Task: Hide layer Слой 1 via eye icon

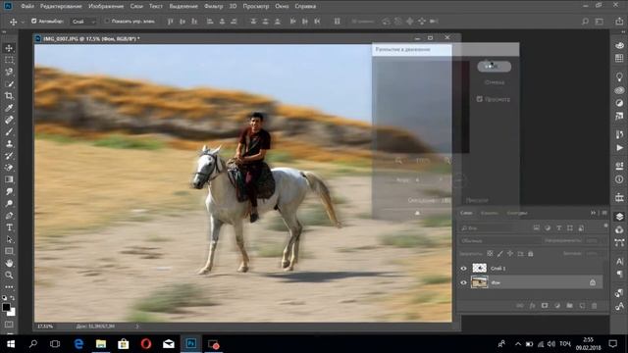Action: 464,269
